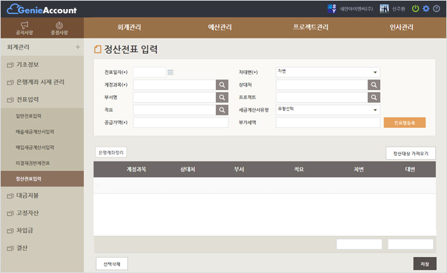Viewport: 447px width, 273px height.
Task: Search 계정과목 with magnifier button
Action: pyautogui.click(x=222, y=85)
